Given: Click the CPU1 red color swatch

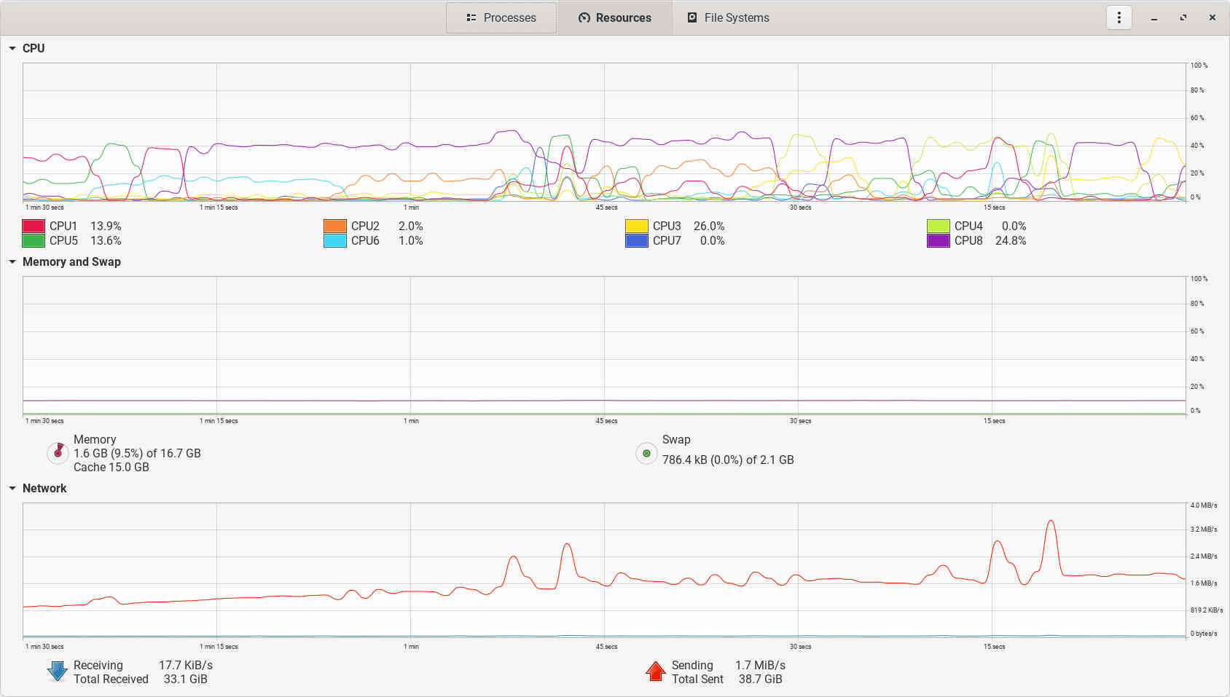Looking at the screenshot, I should (x=34, y=226).
